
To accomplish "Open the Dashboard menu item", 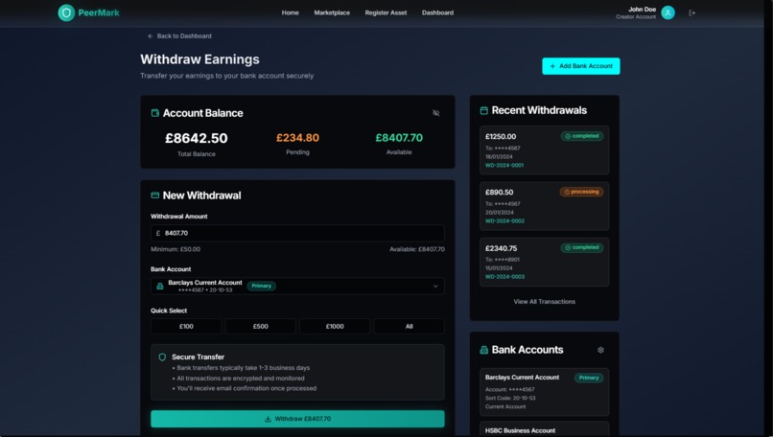I will 437,12.
